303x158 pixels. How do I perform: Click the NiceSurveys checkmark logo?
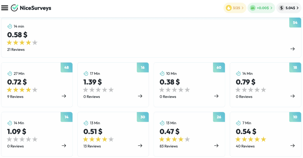[x=14, y=8]
